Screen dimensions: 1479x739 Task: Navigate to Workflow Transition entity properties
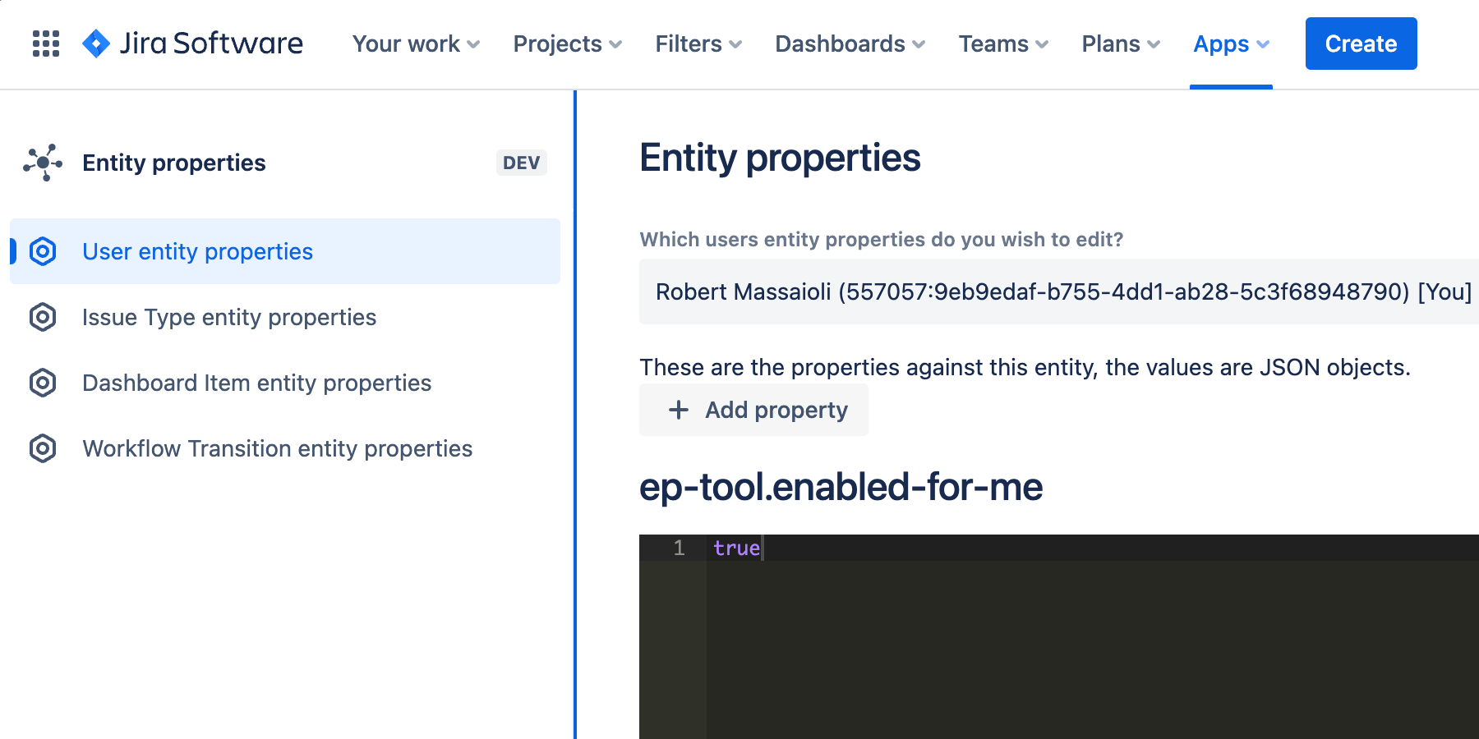click(285, 448)
